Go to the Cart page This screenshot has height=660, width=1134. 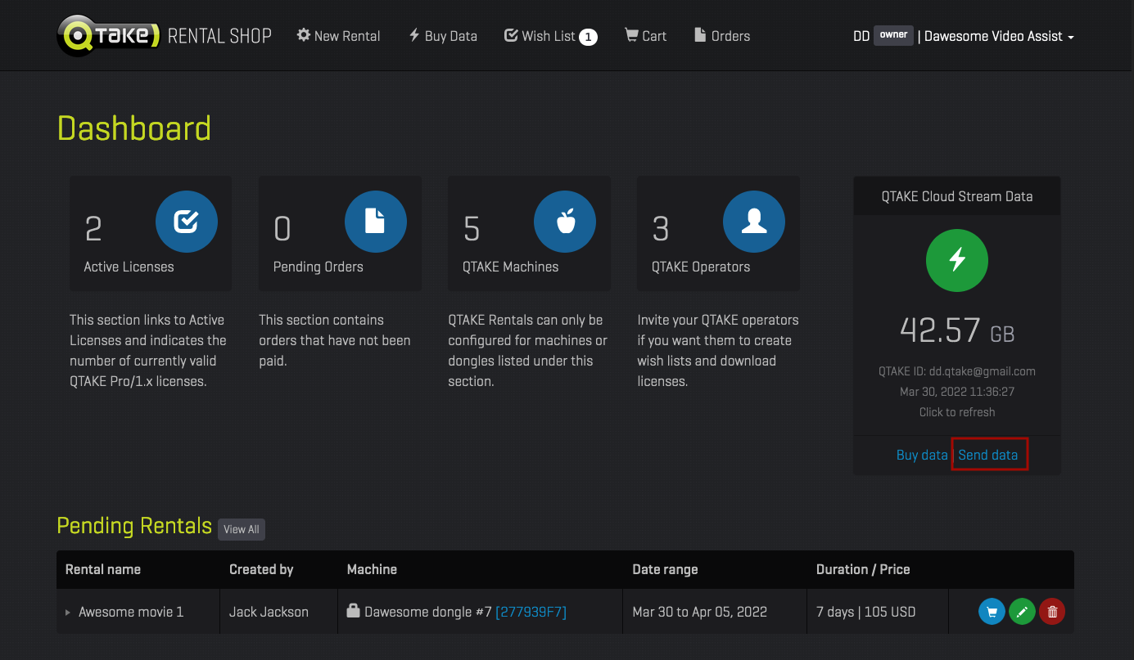tap(645, 36)
